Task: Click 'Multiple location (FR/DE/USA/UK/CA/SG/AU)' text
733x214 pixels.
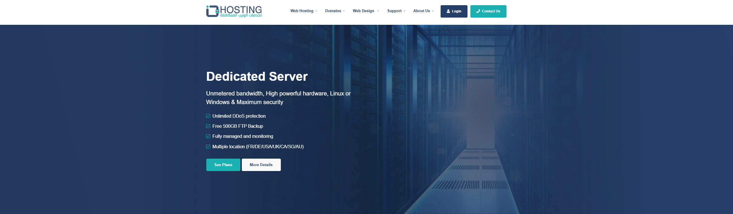Action: tap(258, 147)
